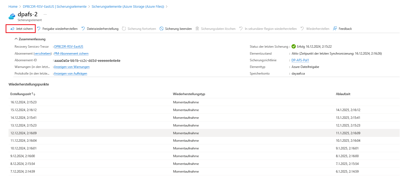The height and width of the screenshot is (179, 401).
Task: Open the ellipsis menu beside dpafs-2
Action: (x=45, y=14)
